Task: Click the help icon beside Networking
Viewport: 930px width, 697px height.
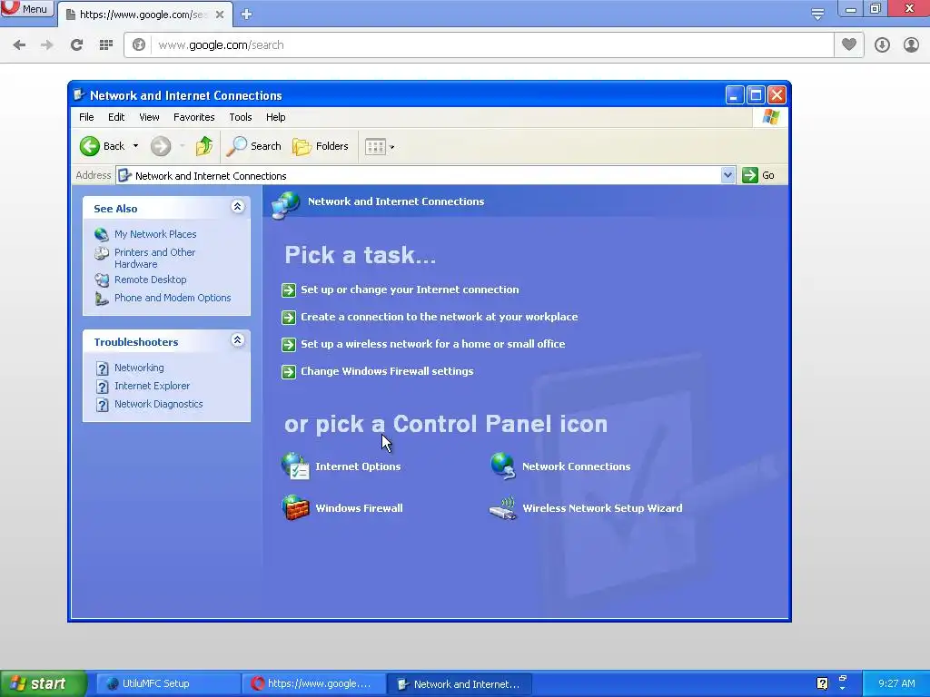Action: 102,368
